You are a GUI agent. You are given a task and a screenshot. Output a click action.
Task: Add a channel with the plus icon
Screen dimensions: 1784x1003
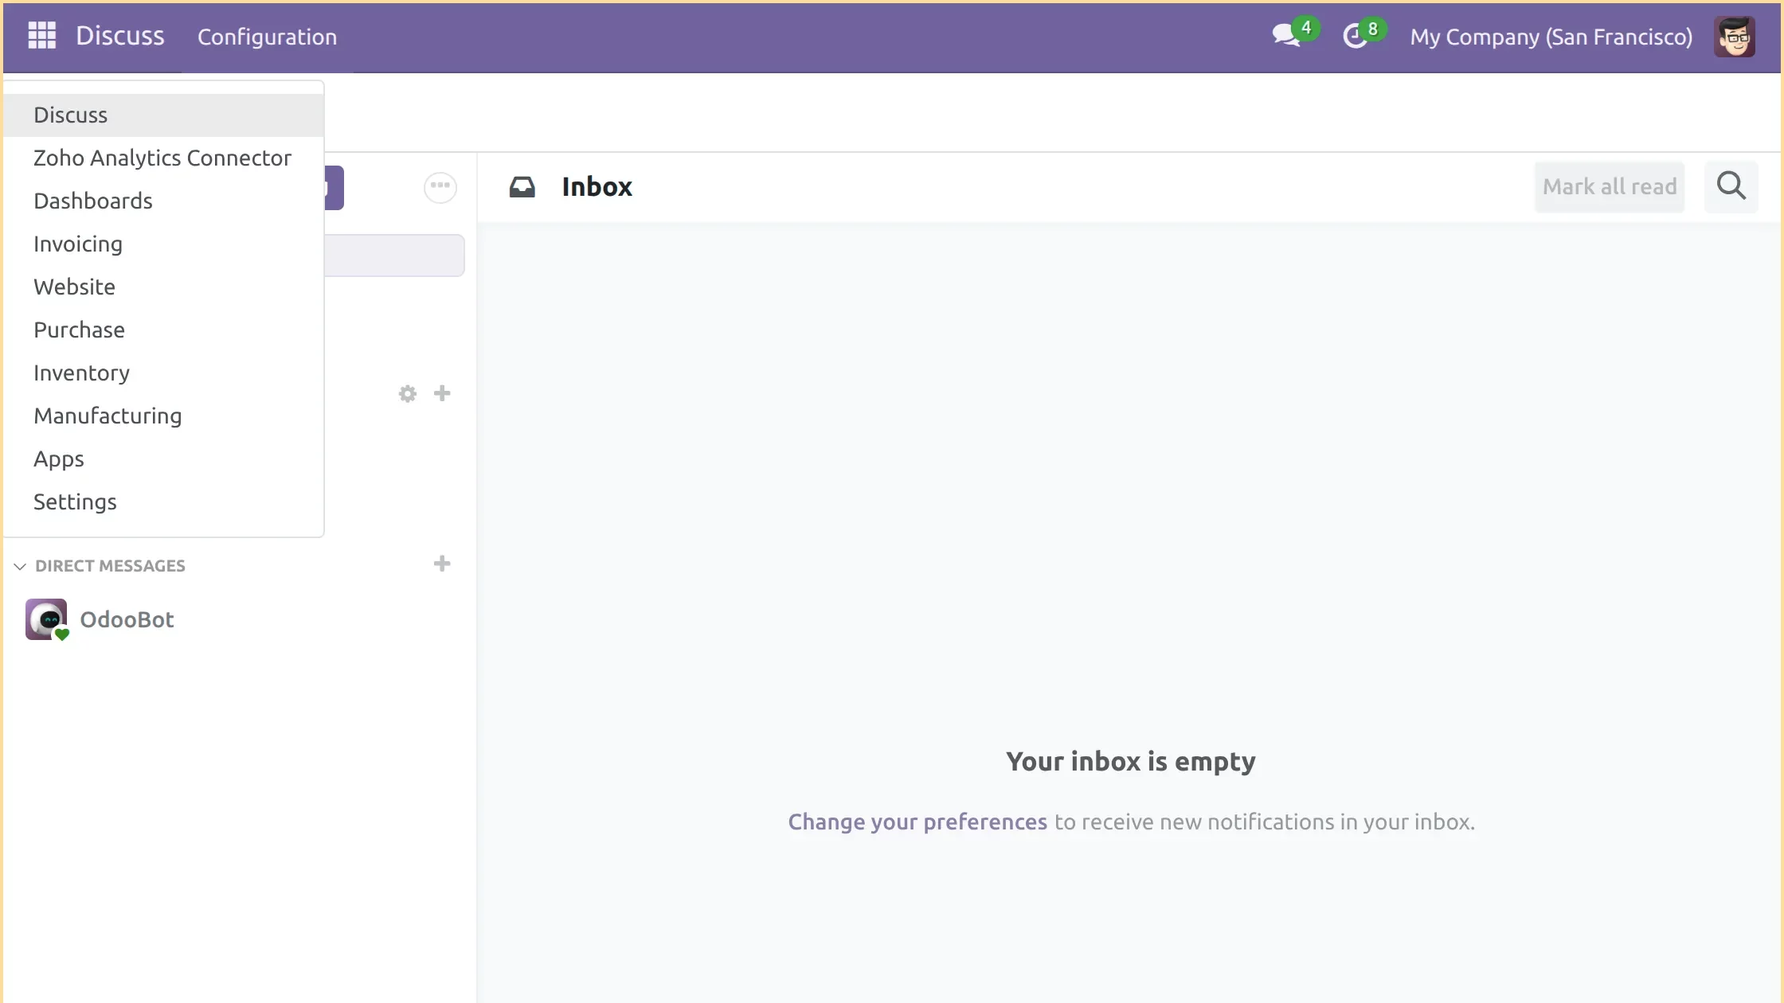click(x=441, y=392)
